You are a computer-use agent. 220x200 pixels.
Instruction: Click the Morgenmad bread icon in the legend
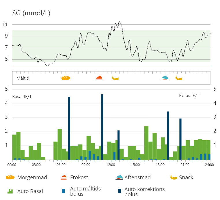pyautogui.click(x=10, y=177)
